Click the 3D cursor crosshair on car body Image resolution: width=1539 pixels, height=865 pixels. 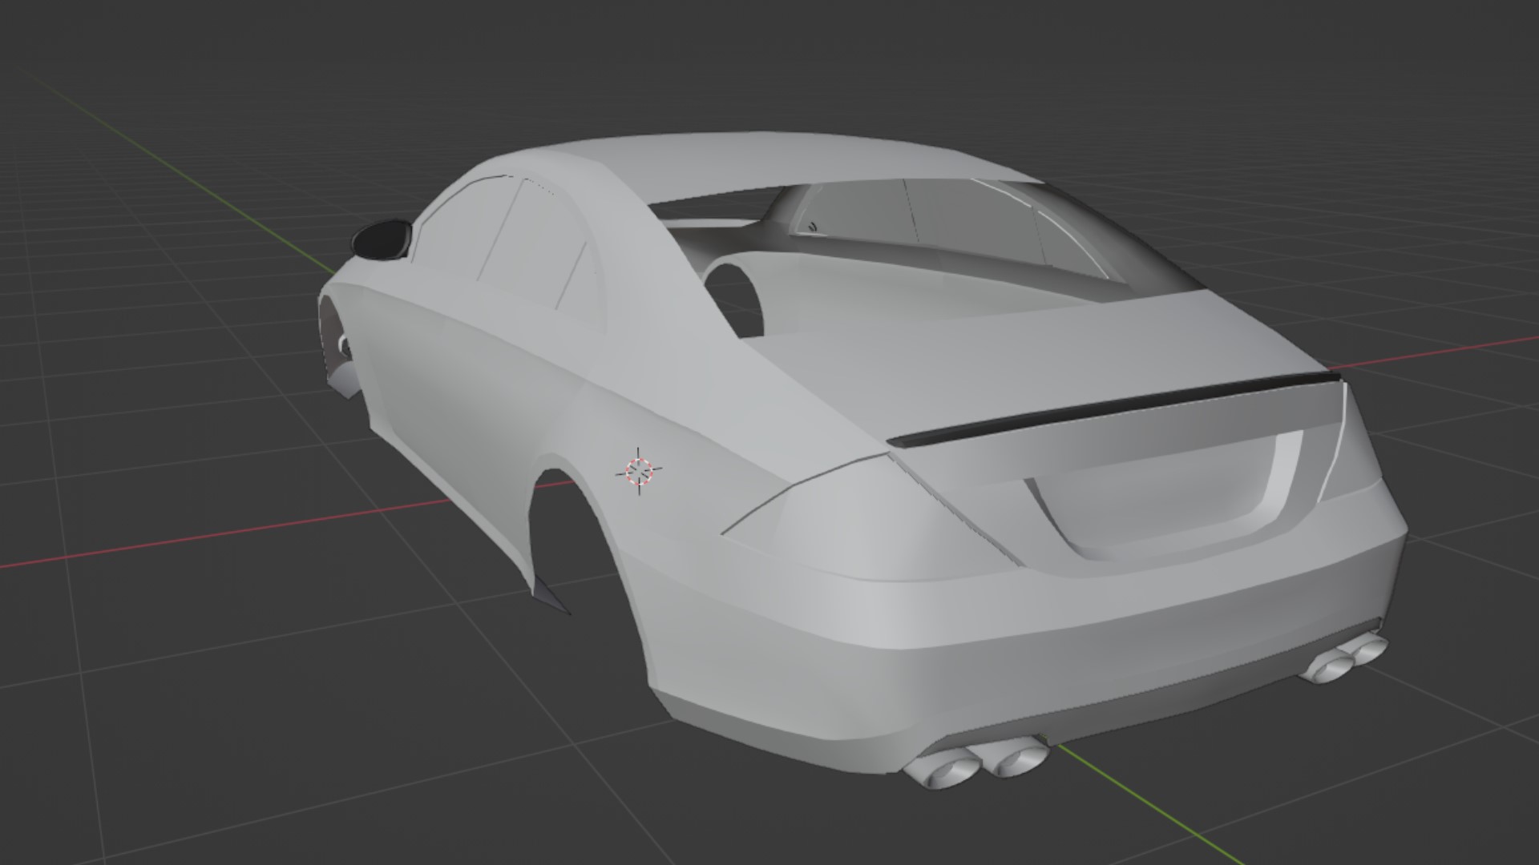[639, 472]
